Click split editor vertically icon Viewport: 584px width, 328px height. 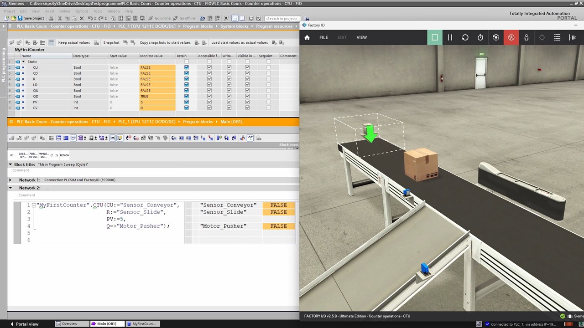(x=242, y=18)
